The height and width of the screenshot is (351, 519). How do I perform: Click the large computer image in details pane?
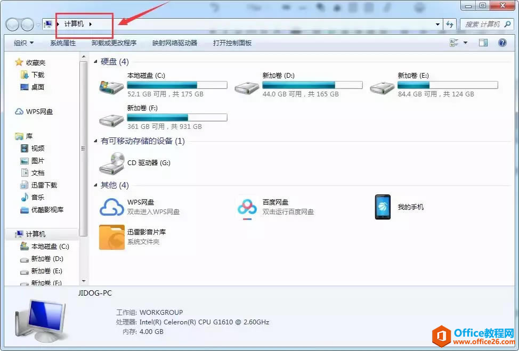click(x=40, y=320)
